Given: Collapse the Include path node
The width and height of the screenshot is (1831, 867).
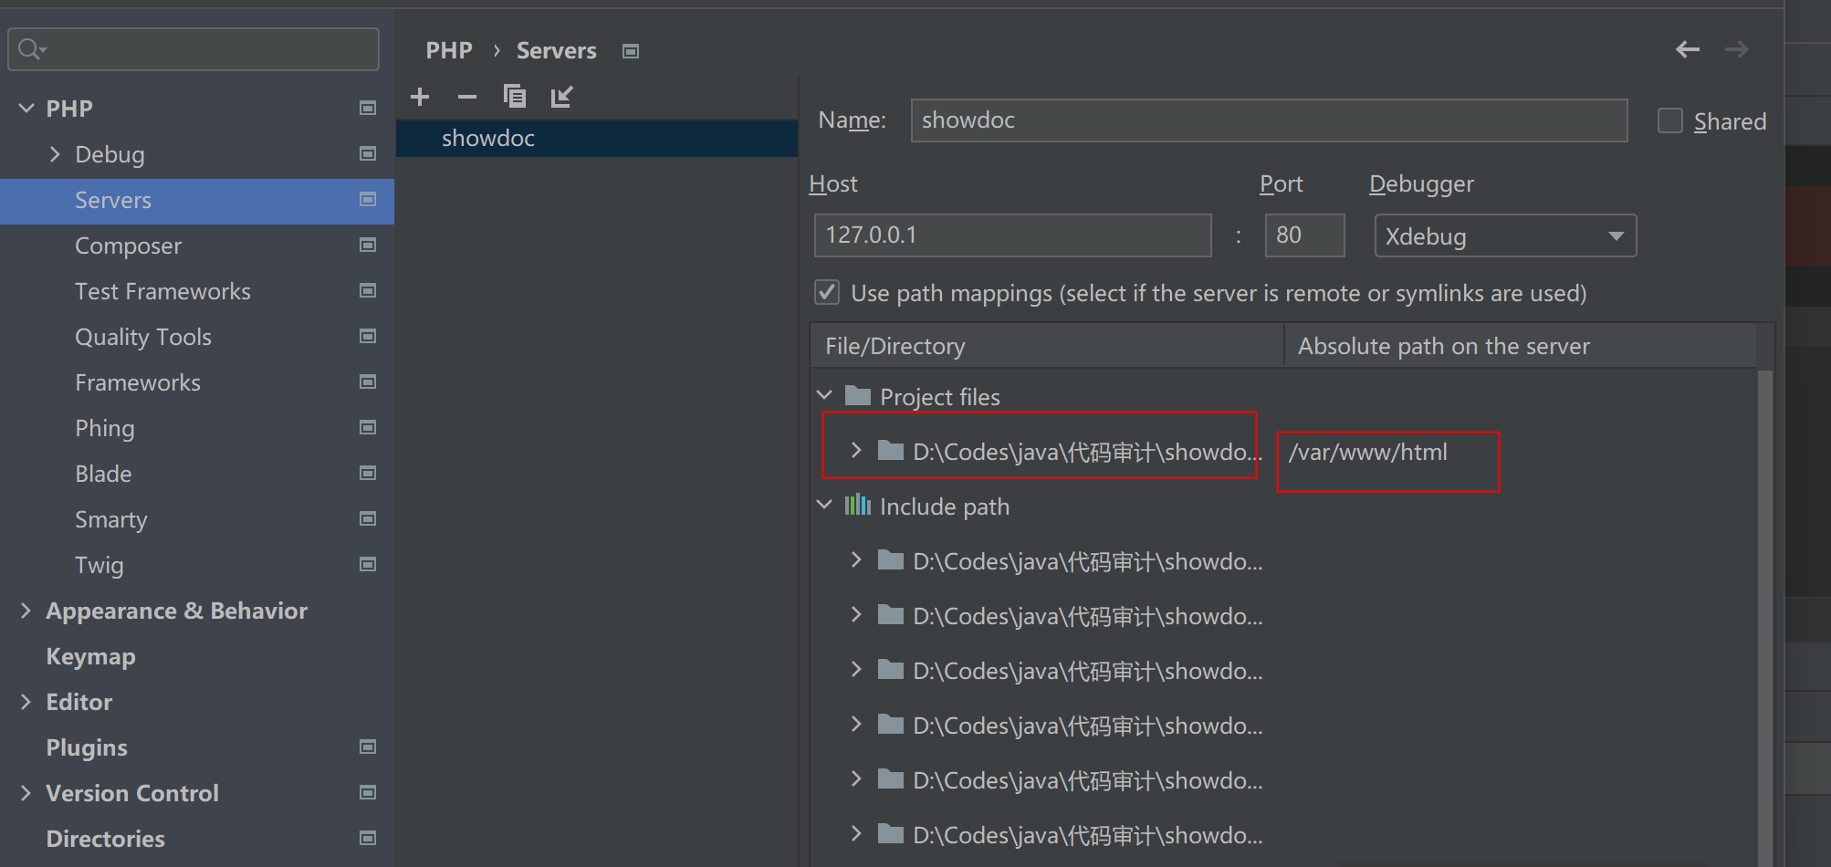Looking at the screenshot, I should point(824,505).
